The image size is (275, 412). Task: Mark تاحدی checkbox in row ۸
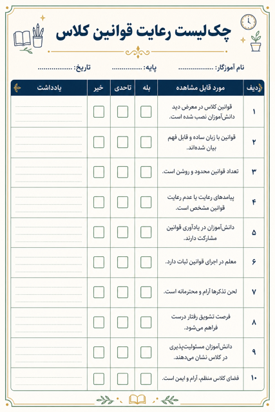coord(122,323)
